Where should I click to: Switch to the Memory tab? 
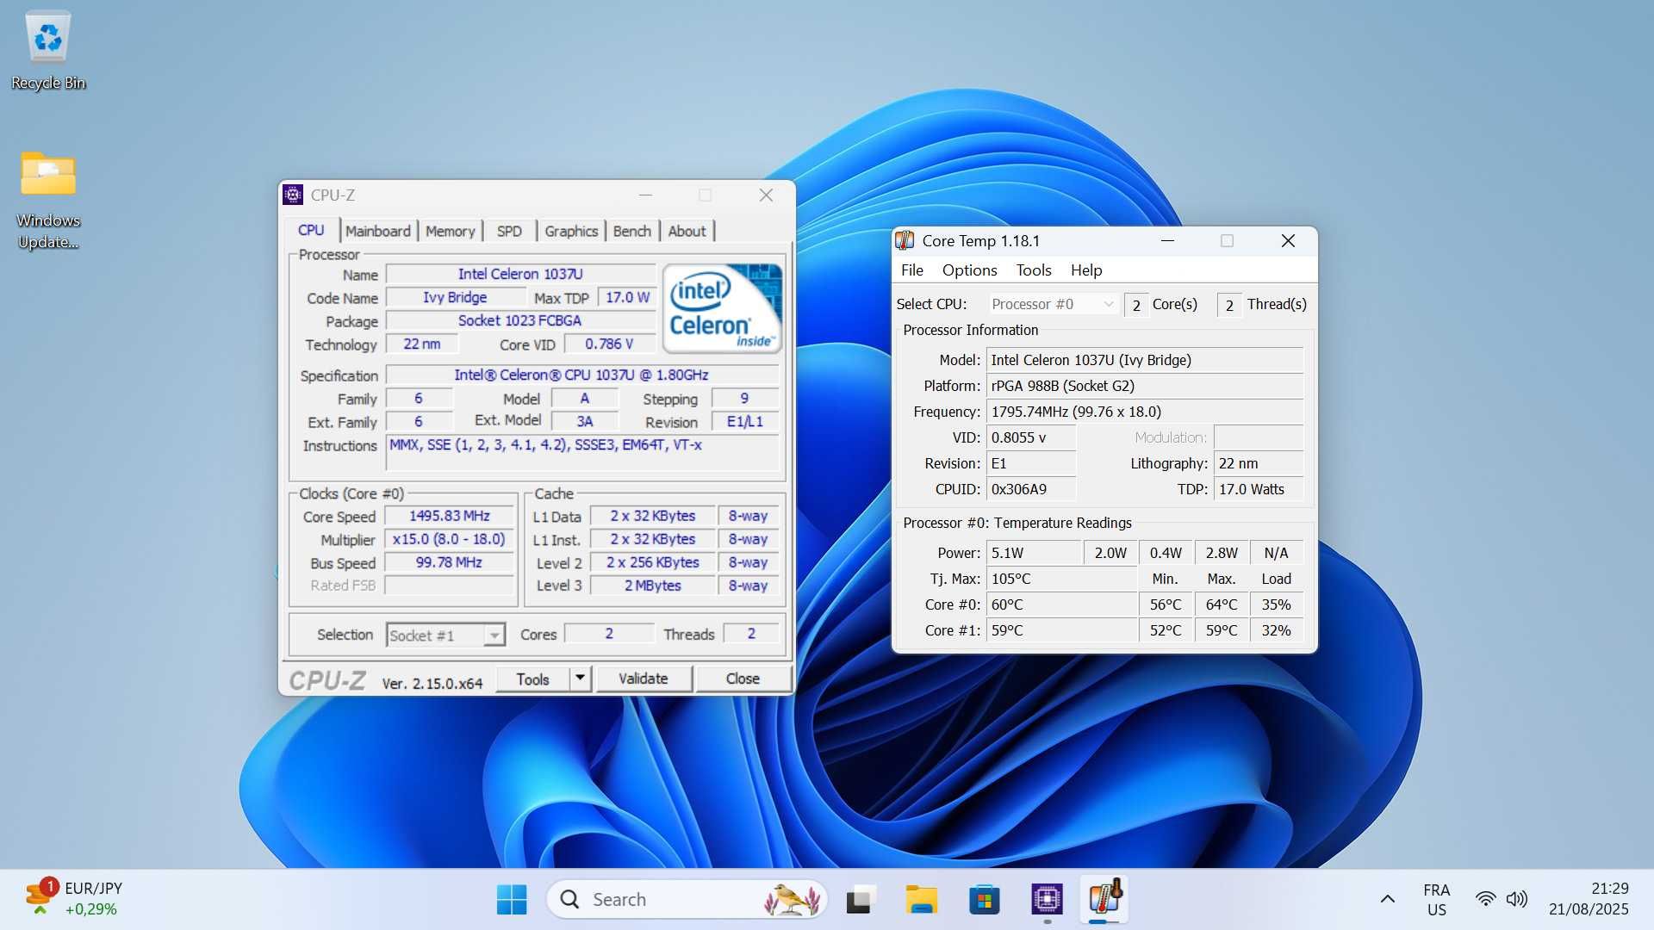click(x=451, y=231)
